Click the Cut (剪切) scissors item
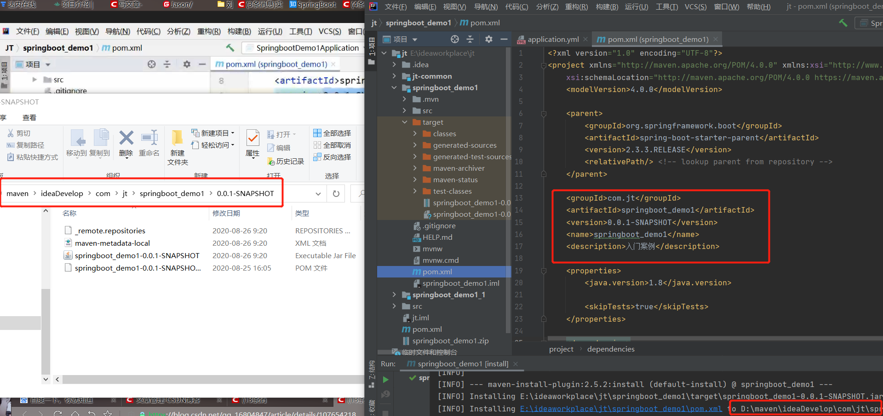Screen dimensions: 883x416 (x=19, y=133)
